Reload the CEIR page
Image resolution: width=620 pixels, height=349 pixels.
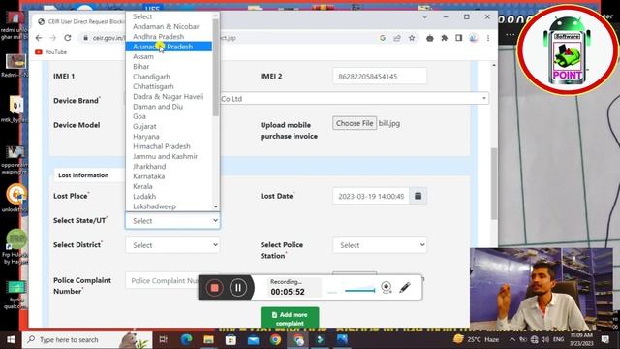click(68, 38)
